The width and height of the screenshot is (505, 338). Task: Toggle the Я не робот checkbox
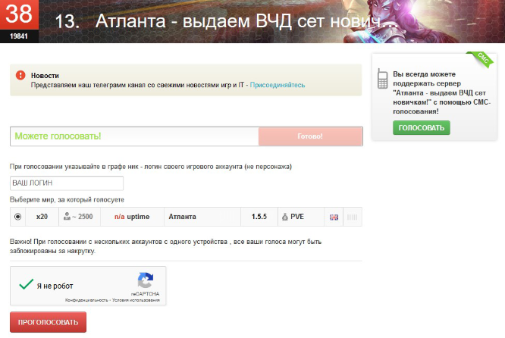[x=26, y=284]
